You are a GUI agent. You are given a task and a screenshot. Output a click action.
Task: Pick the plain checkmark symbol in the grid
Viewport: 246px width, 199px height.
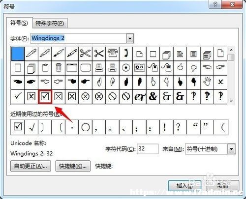click(18, 97)
